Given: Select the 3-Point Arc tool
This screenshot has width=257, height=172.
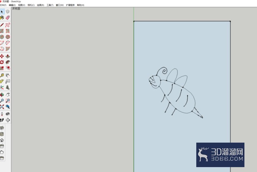Looking at the screenshot, I should click(2, 49).
